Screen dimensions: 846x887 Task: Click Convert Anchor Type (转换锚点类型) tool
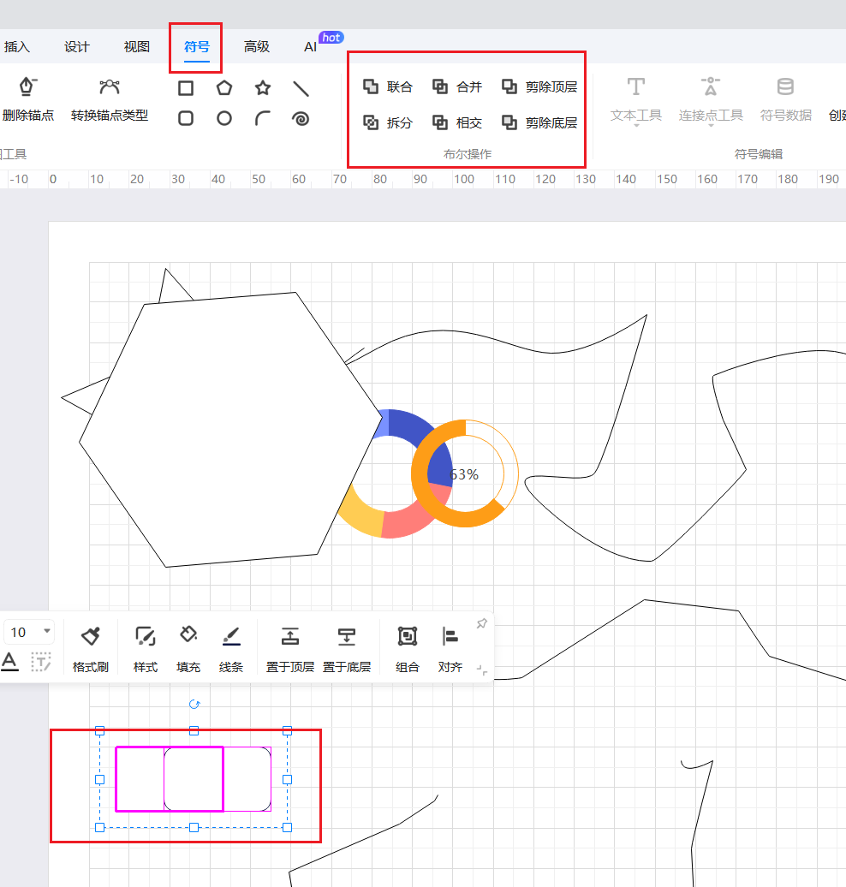tap(110, 99)
